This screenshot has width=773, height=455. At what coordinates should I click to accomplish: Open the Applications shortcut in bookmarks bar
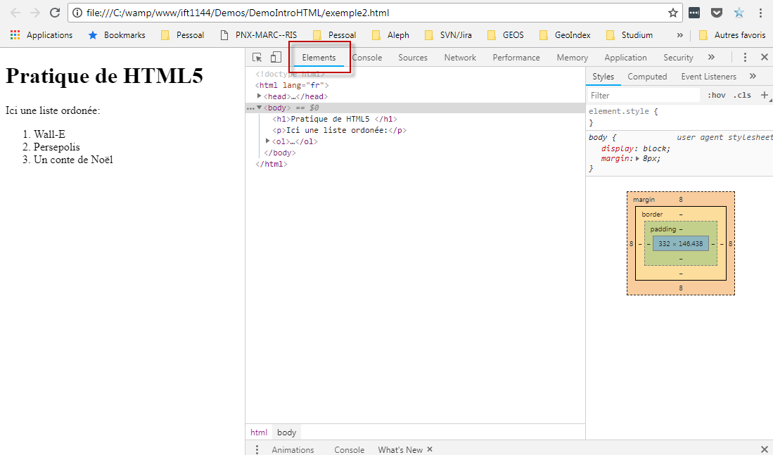tap(41, 35)
